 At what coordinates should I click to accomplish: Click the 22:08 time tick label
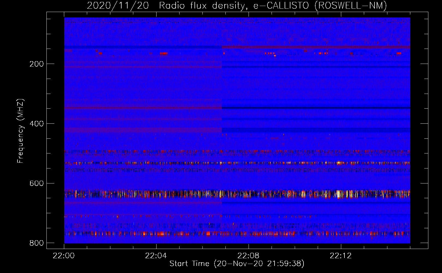(248, 256)
